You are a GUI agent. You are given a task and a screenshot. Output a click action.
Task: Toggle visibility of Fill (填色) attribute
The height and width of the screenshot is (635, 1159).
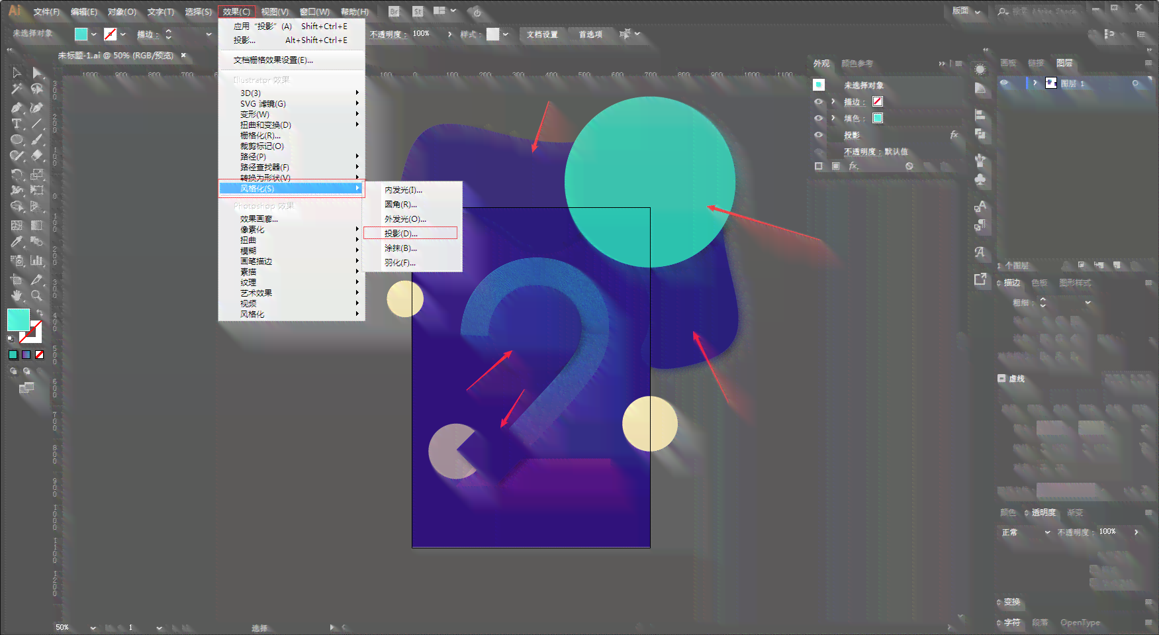tap(819, 119)
